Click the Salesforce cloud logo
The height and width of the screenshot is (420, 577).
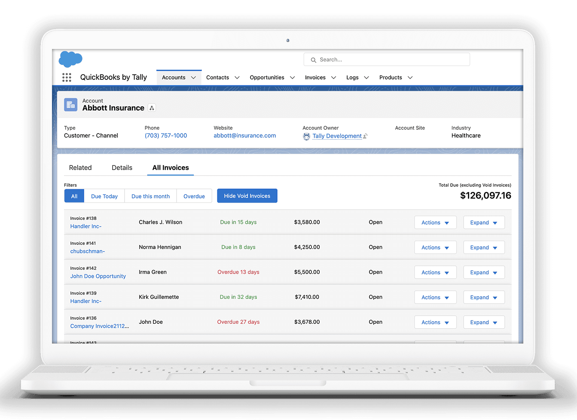coord(70,59)
